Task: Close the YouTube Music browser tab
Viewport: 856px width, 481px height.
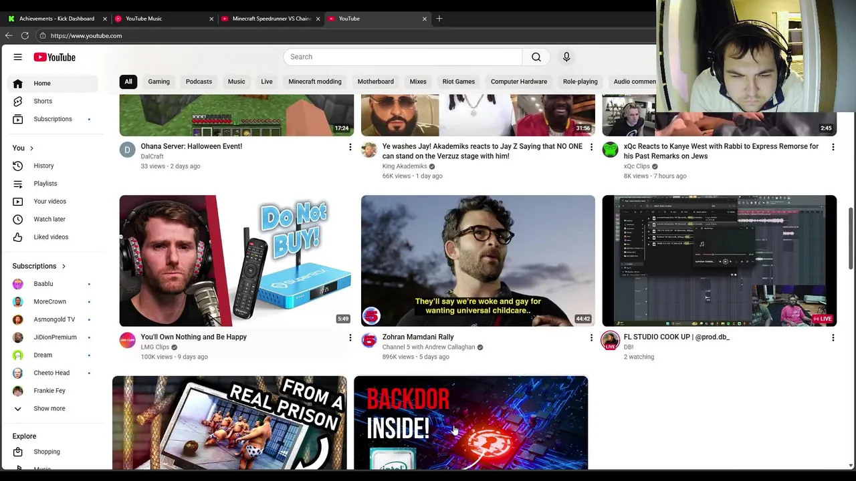Action: coord(211,19)
